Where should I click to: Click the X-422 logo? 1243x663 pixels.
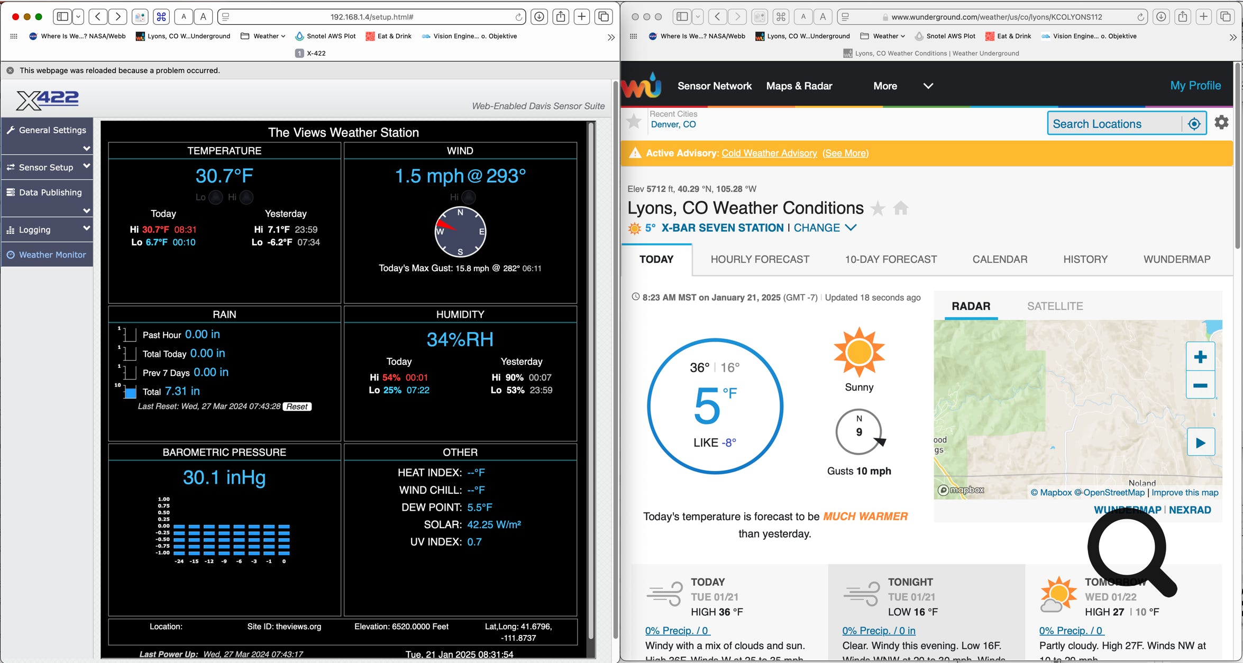[x=47, y=99]
